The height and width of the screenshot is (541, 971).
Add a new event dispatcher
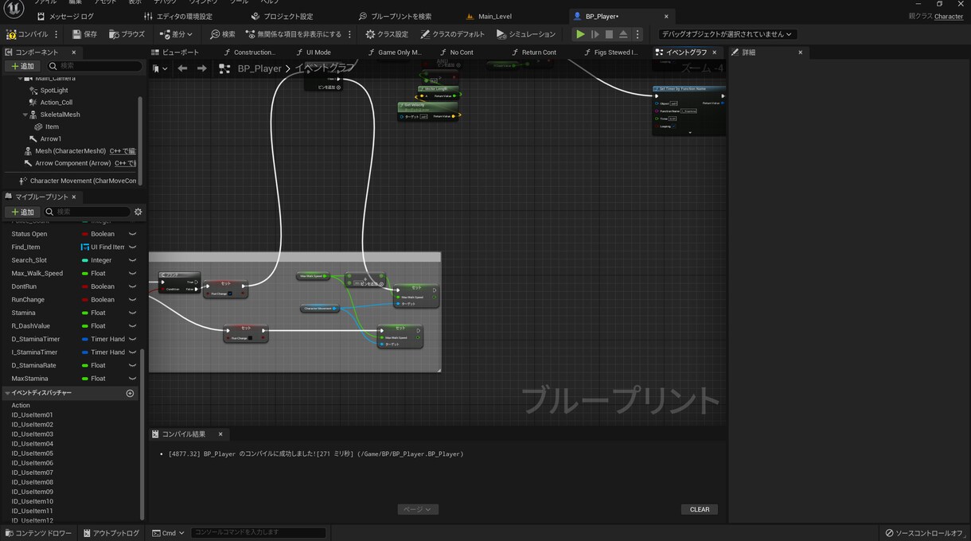131,393
